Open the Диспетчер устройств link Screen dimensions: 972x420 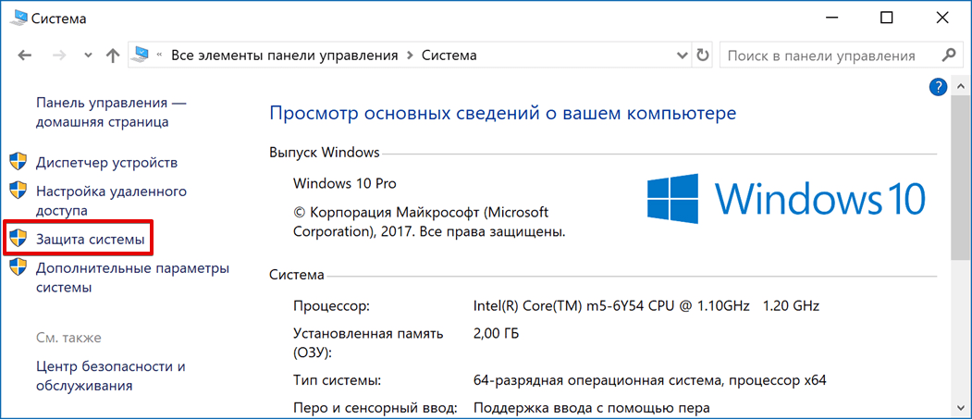(106, 163)
